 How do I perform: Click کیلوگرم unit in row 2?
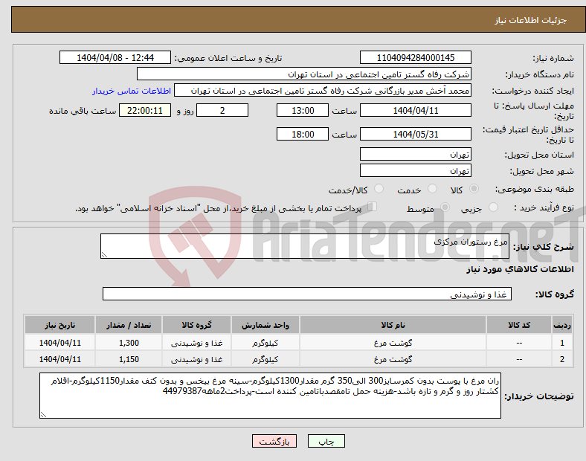265,359
